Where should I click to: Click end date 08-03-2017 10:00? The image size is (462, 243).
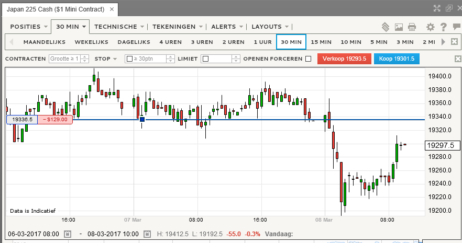pos(113,234)
